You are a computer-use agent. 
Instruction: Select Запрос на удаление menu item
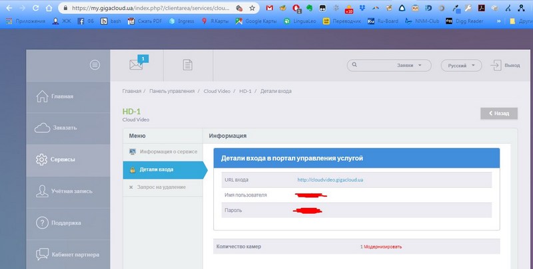[163, 187]
